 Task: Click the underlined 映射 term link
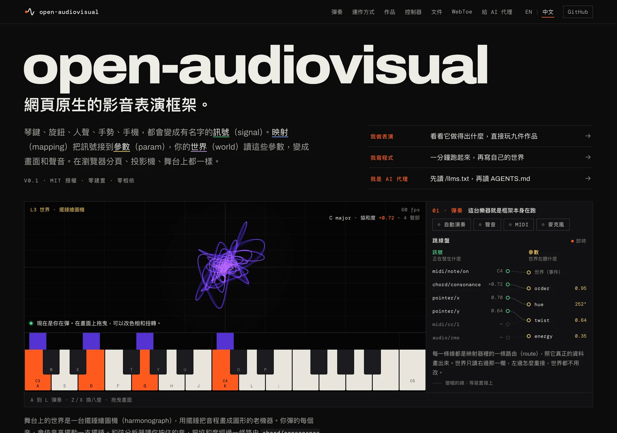pyautogui.click(x=280, y=132)
